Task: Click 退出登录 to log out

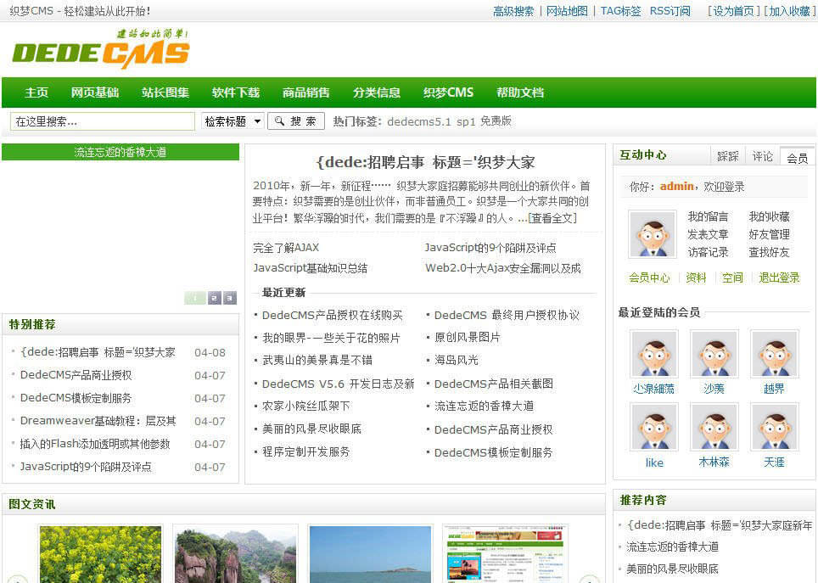Action: click(779, 277)
